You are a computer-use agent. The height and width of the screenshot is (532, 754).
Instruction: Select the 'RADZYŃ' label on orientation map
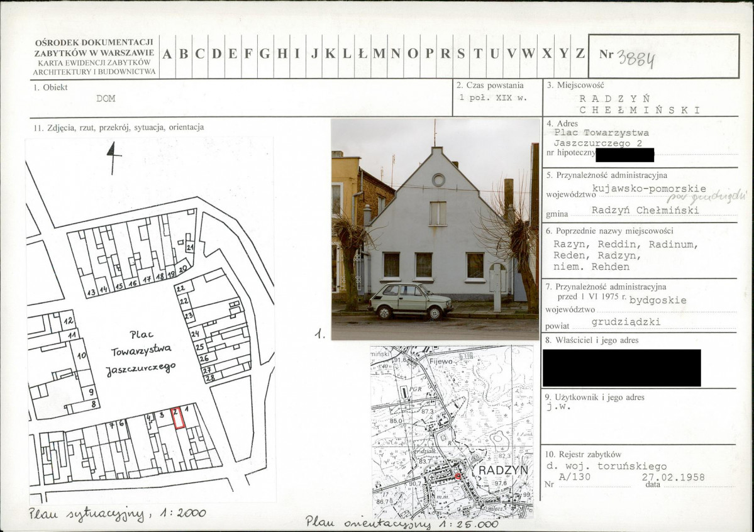tap(504, 470)
